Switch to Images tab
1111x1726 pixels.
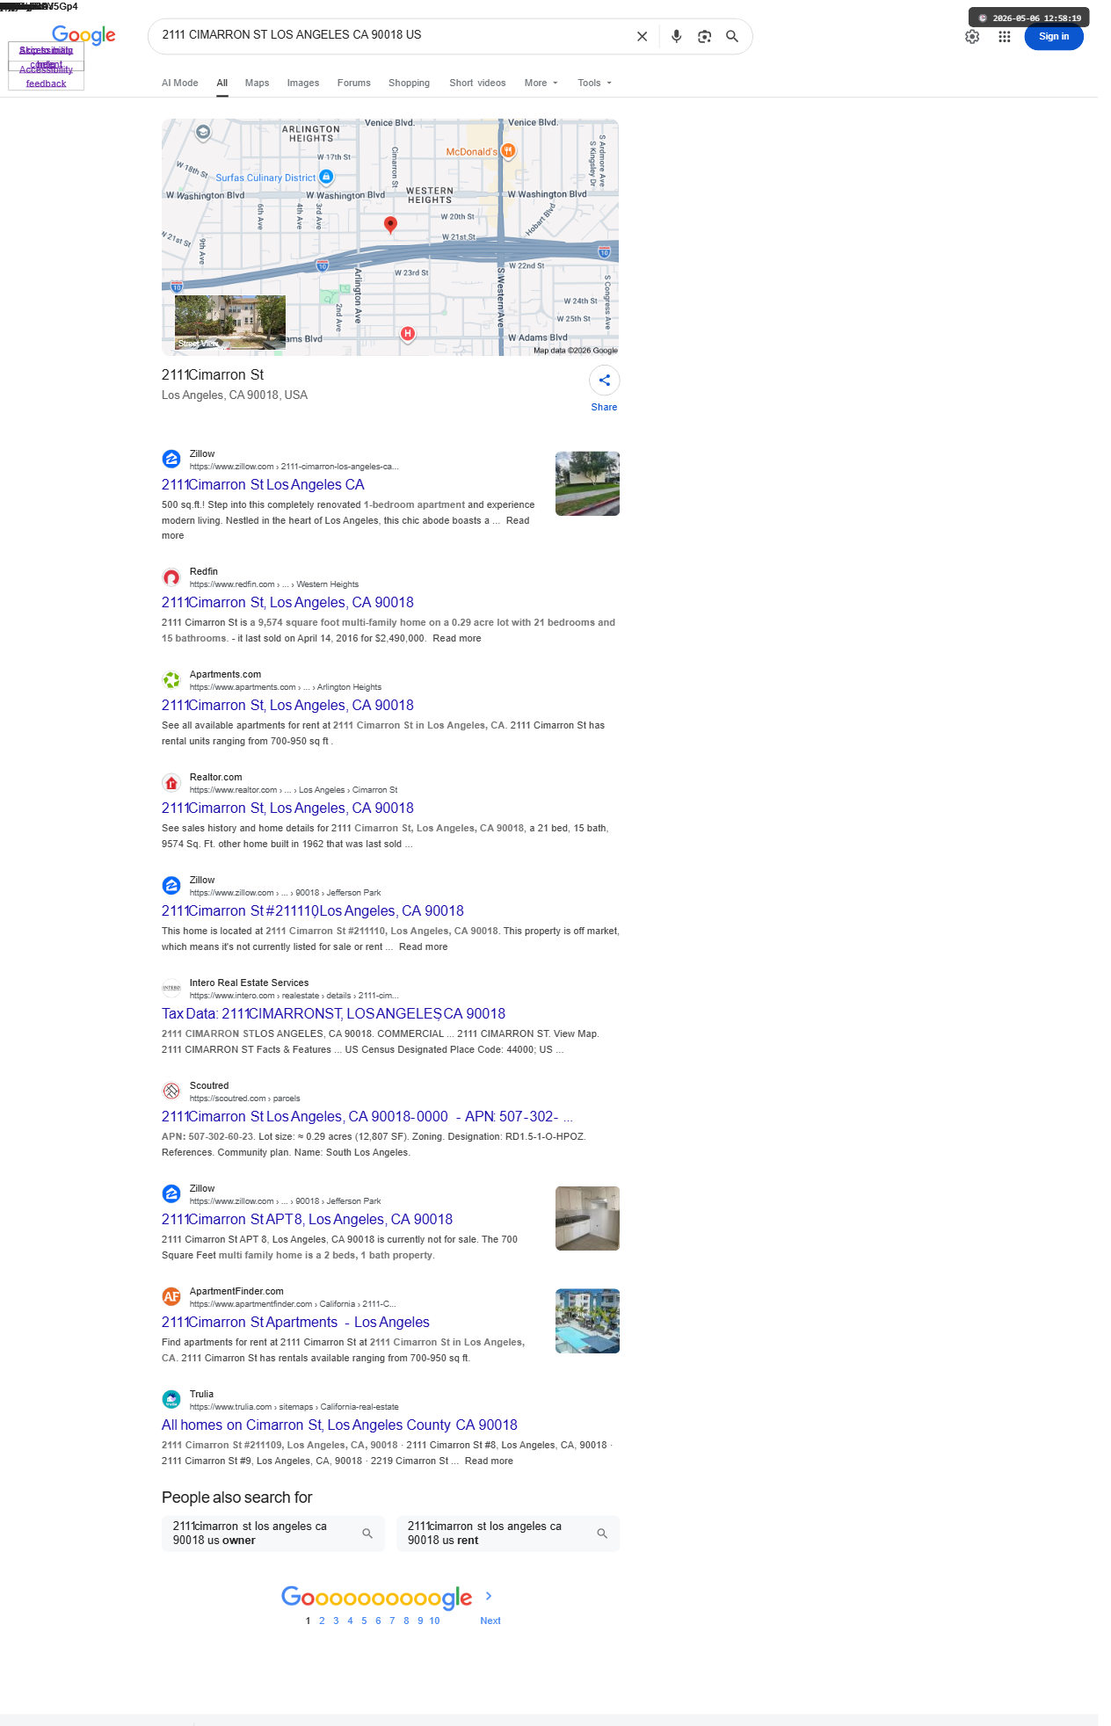303,83
